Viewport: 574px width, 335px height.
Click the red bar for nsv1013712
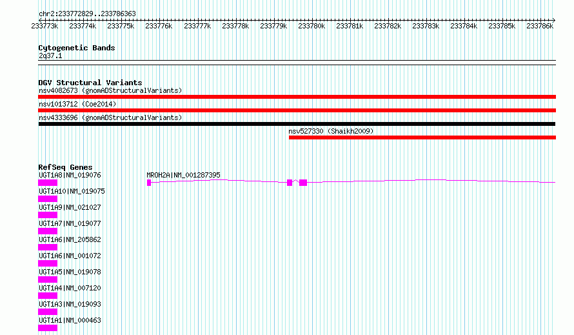[x=297, y=110]
